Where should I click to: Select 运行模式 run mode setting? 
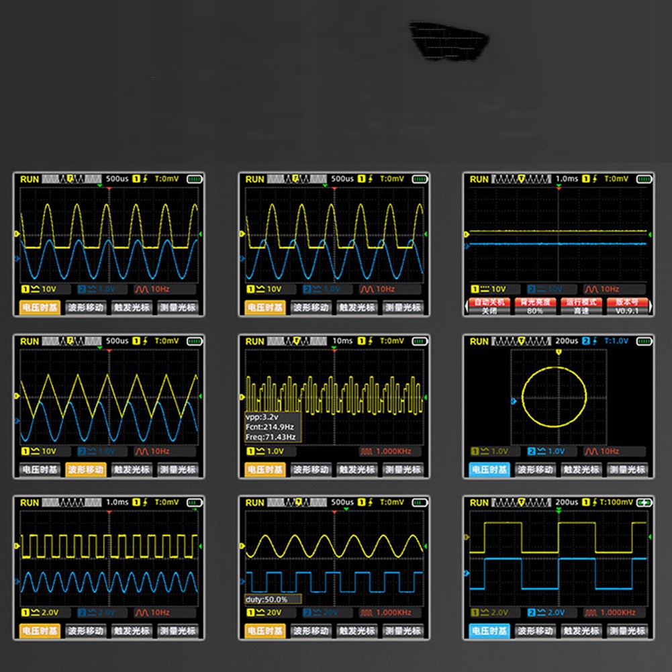581,306
